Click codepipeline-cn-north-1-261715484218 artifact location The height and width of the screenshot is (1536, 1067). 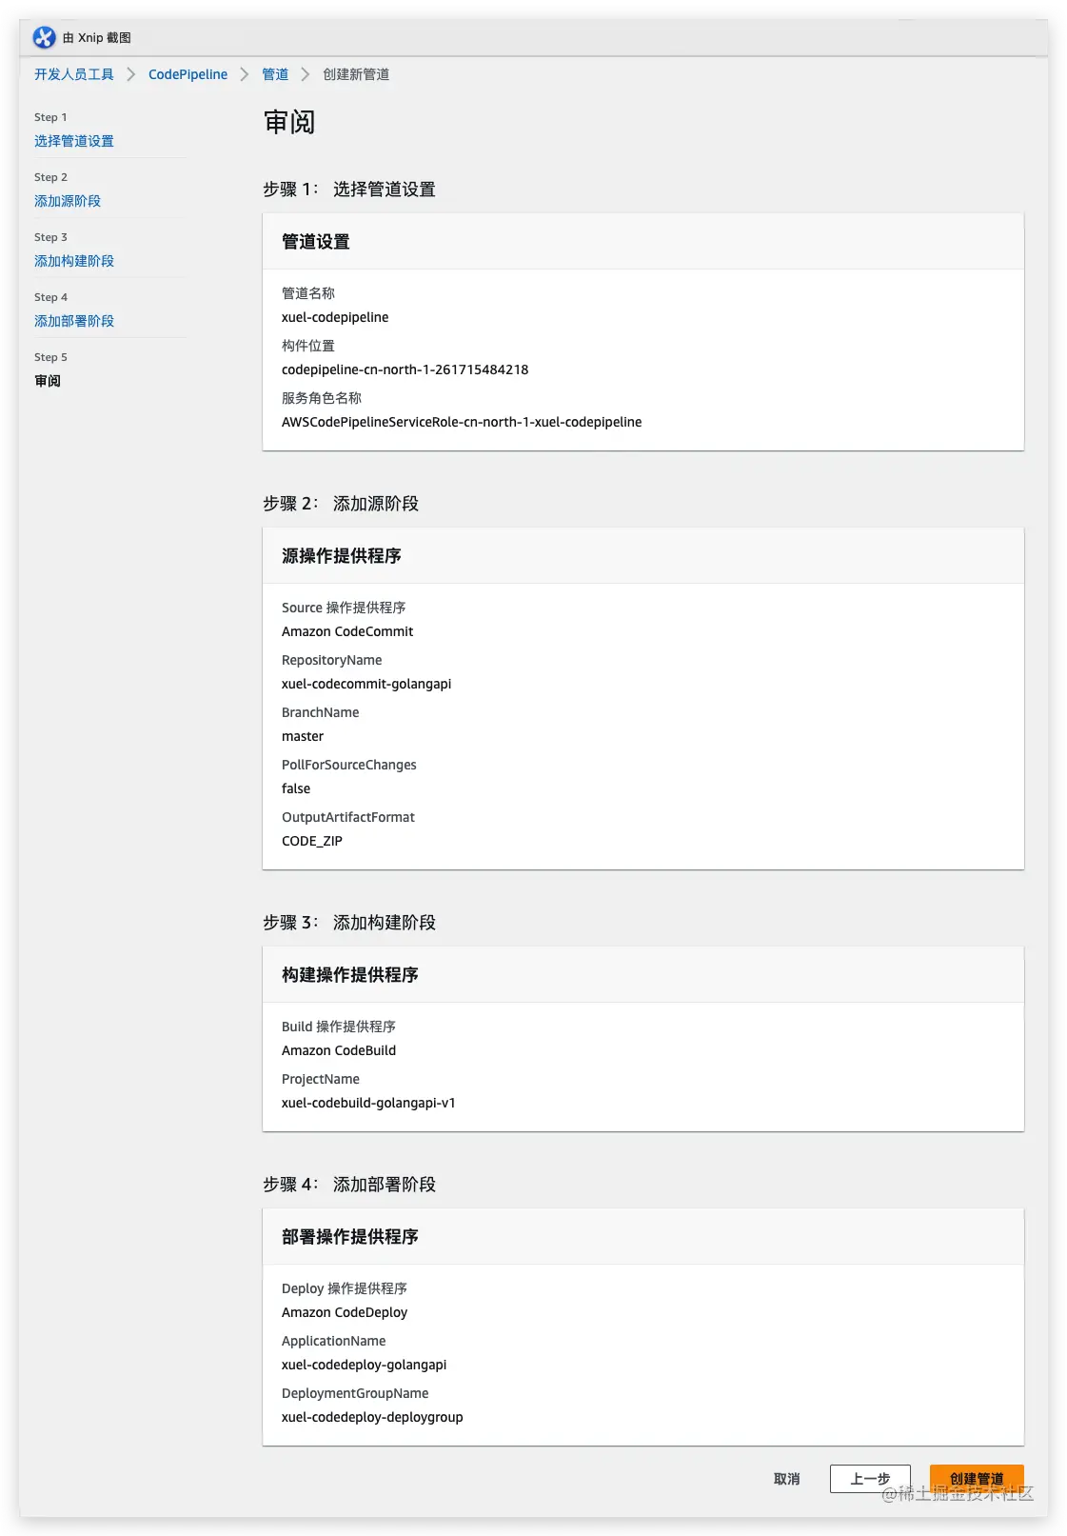click(405, 369)
